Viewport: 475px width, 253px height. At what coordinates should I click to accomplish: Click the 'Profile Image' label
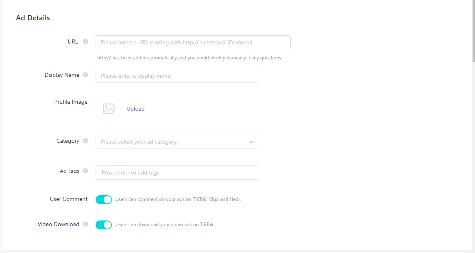[x=71, y=102]
